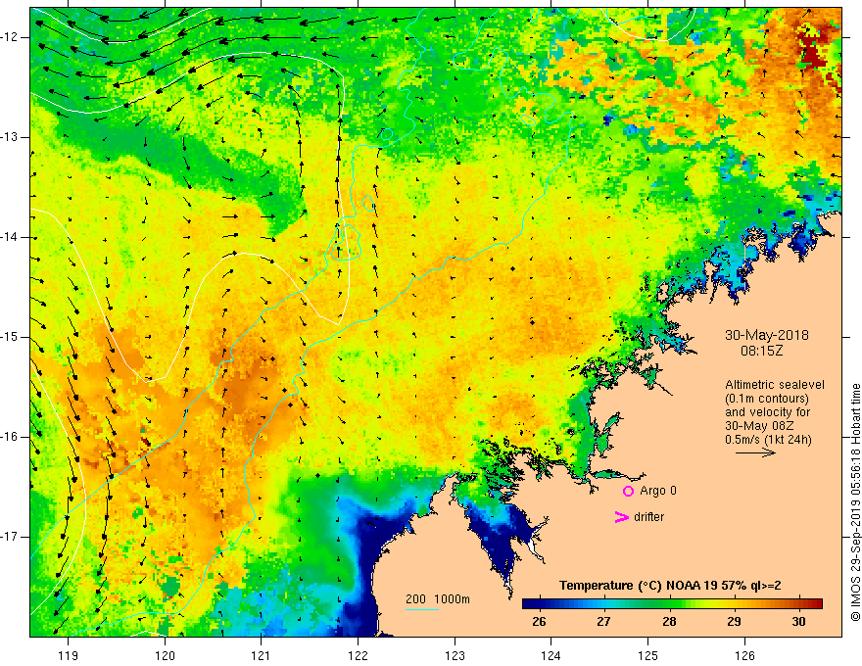862x666 pixels.
Task: Click the longitude axis label '125'
Action: point(648,655)
